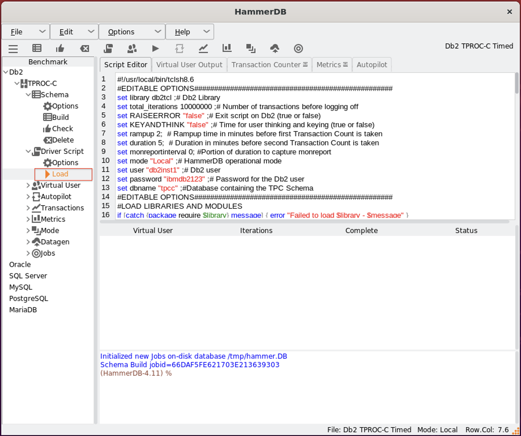Screen dimensions: 521x436
Task: Click the Jobs target toolbar icon
Action: [x=298, y=48]
